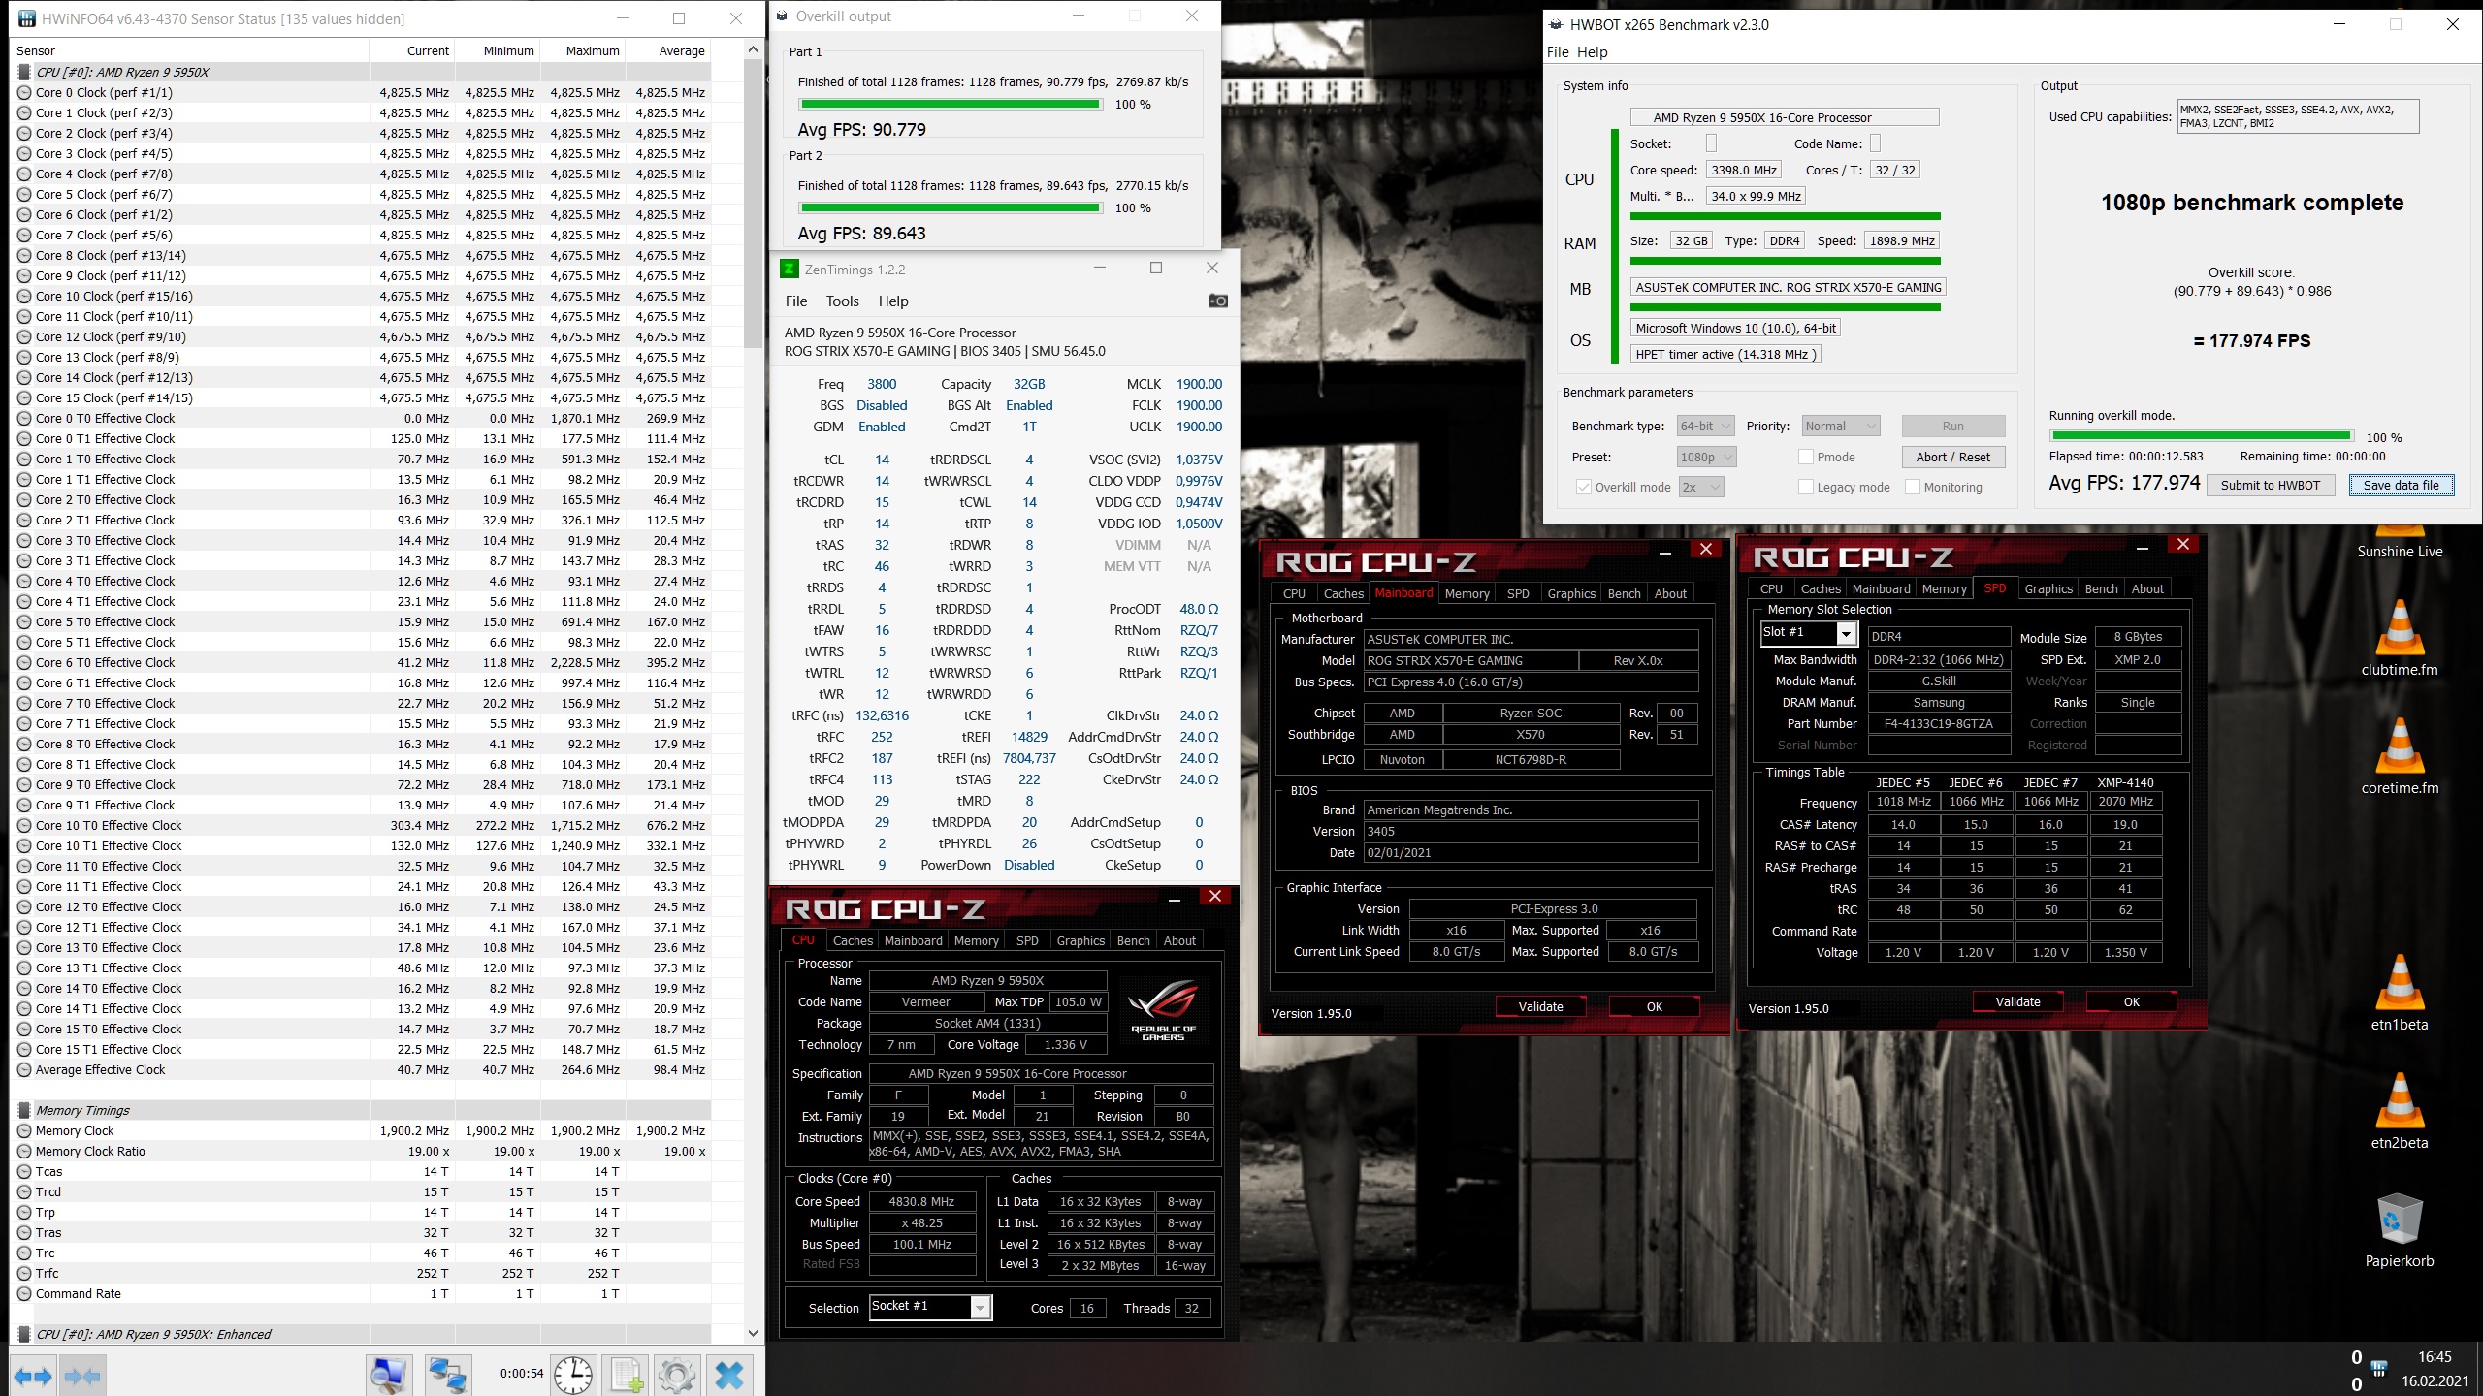Open clubtime.fm VLC shortcut
Screen dimensions: 2483x1396
(2400, 637)
